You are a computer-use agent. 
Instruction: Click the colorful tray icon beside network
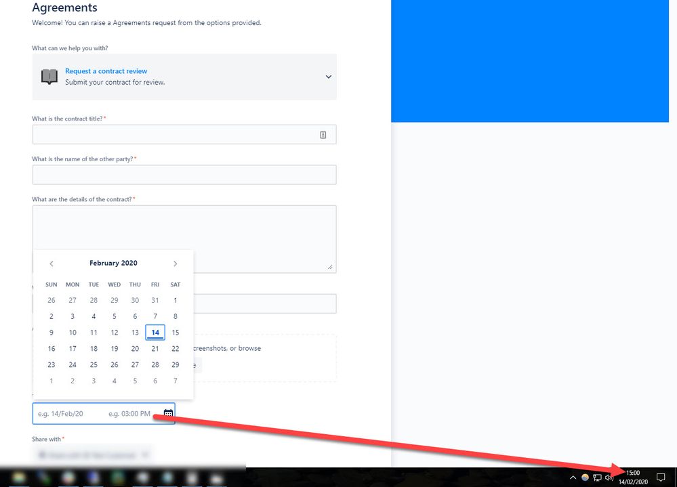[585, 478]
